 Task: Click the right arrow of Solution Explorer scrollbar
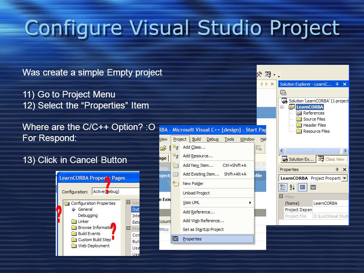click(x=345, y=151)
